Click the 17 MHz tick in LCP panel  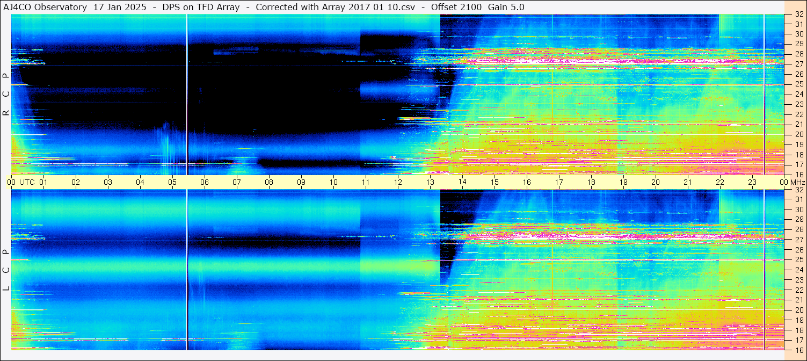(798, 340)
